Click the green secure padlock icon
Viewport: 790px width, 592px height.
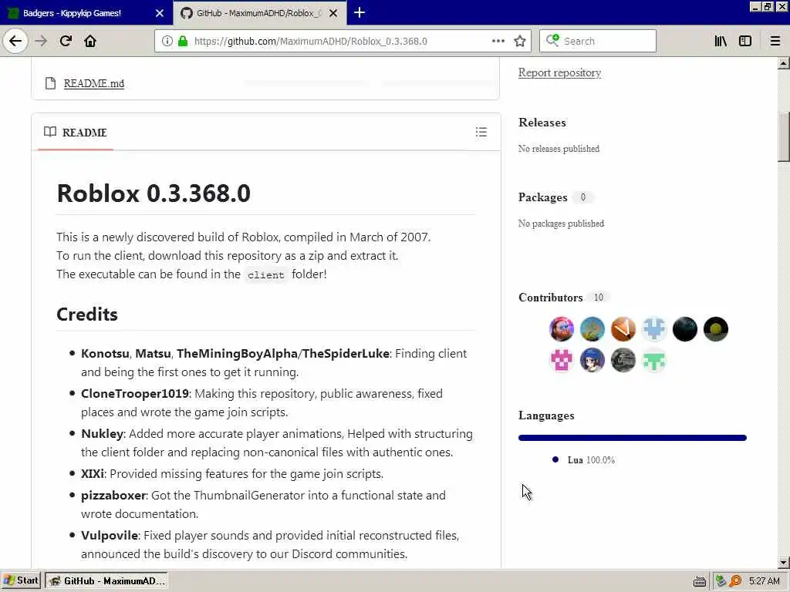183,41
